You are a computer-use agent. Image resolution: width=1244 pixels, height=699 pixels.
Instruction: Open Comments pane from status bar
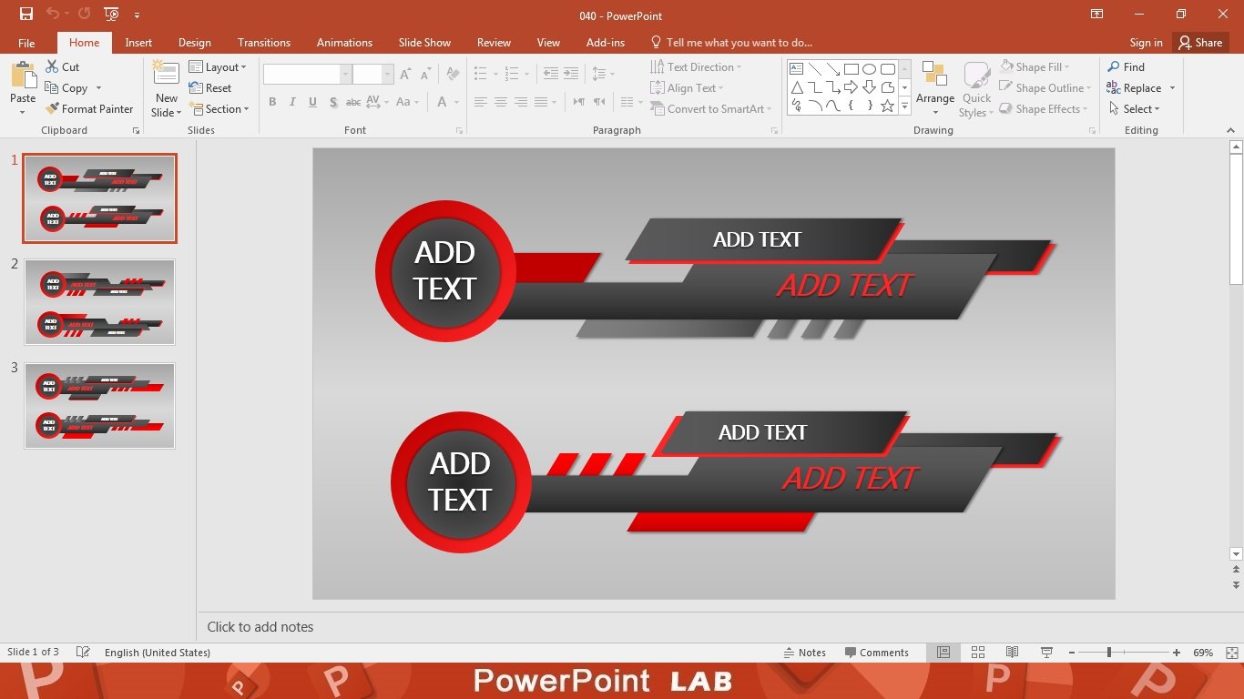[x=877, y=653]
